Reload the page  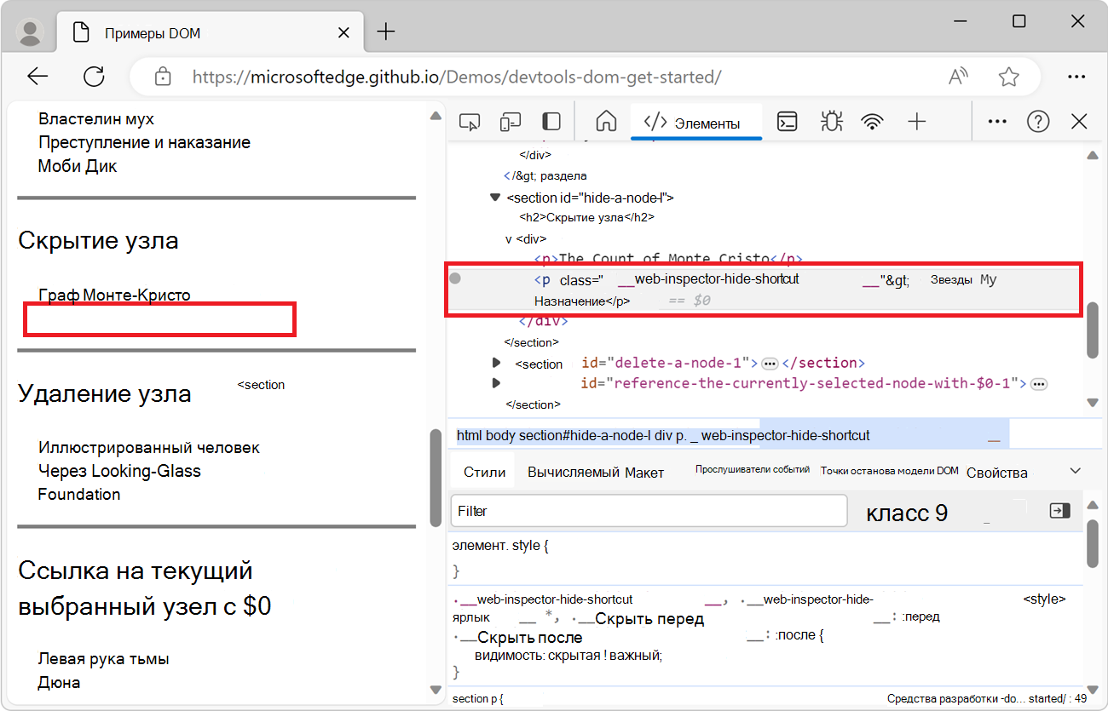[94, 77]
